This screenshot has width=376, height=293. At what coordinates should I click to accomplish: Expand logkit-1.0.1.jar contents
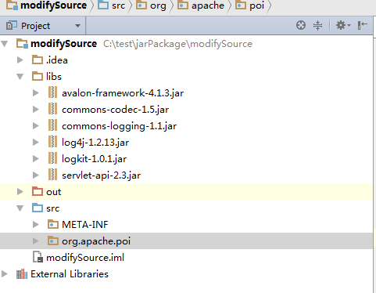click(36, 158)
